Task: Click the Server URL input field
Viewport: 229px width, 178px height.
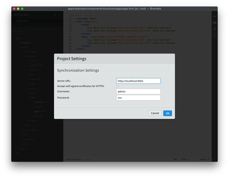Action: tap(138, 81)
